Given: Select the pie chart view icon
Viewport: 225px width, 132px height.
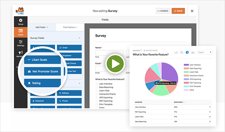Looking at the screenshot, I should click(x=187, y=52).
